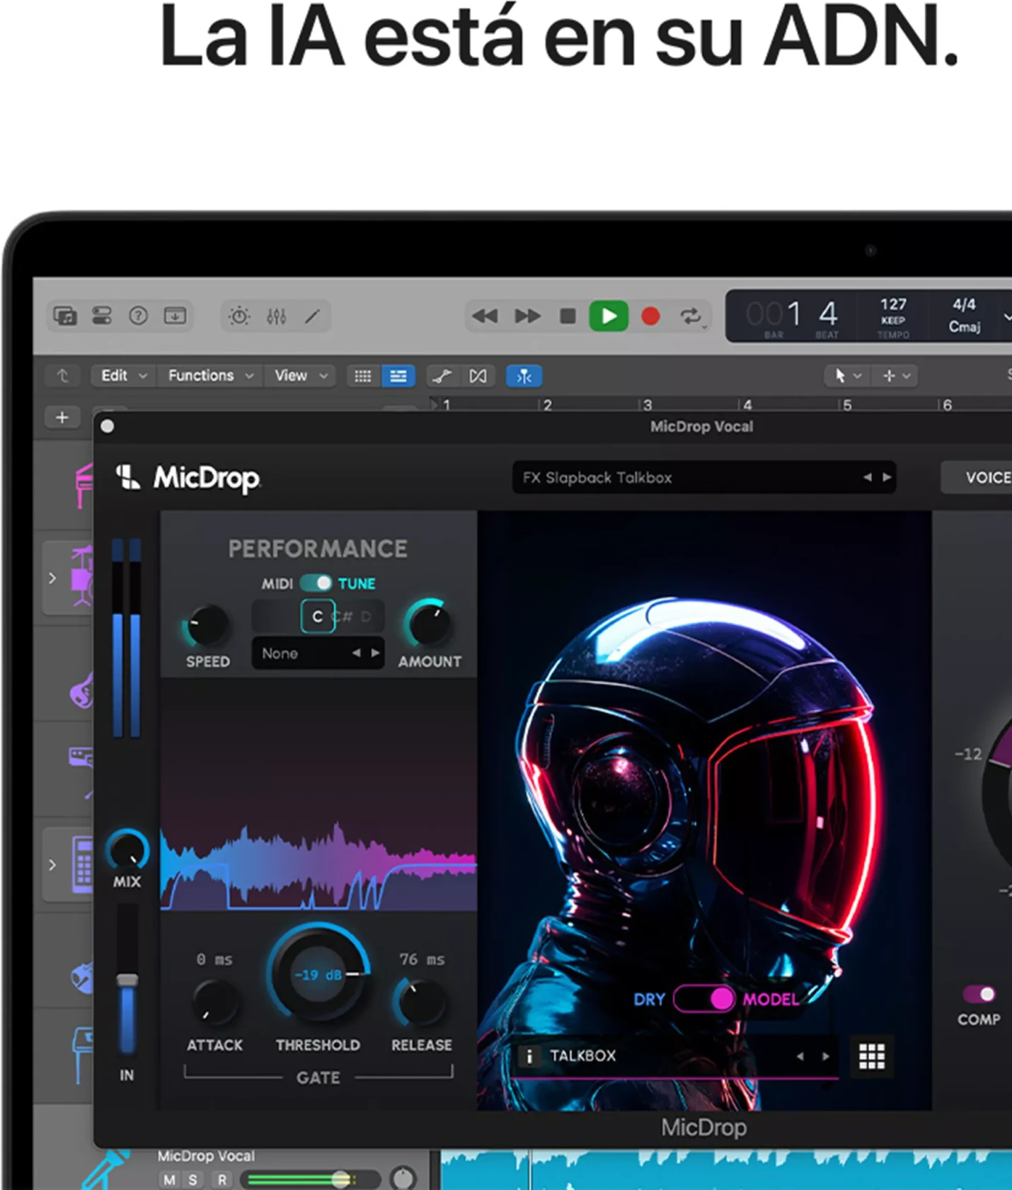Click the MIX knob
The height and width of the screenshot is (1190, 1012).
tap(127, 849)
